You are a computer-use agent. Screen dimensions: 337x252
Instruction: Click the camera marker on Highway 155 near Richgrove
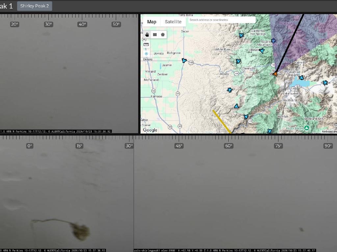click(184, 61)
